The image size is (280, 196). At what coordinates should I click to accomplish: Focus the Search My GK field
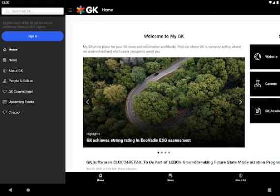tap(32, 11)
